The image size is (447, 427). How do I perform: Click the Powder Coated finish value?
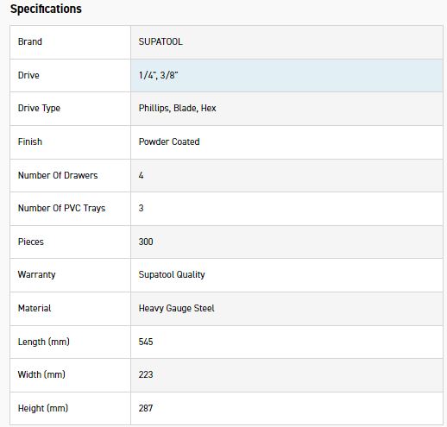(169, 141)
